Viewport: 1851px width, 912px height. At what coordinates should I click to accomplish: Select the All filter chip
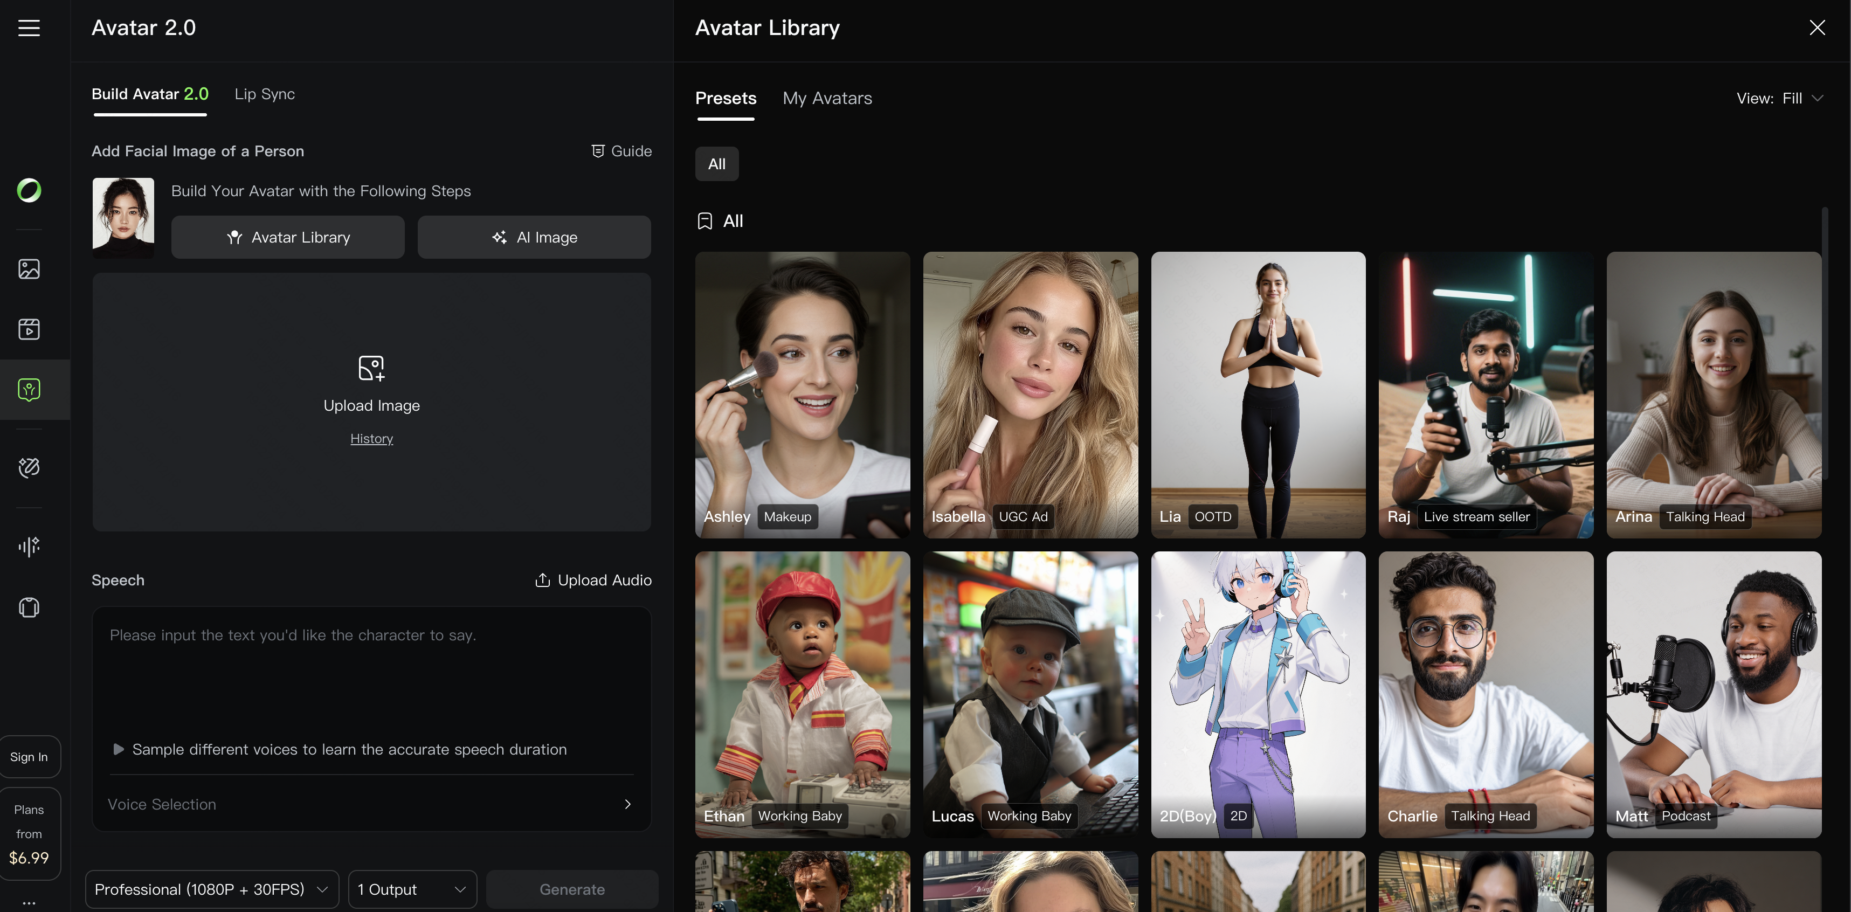(716, 164)
